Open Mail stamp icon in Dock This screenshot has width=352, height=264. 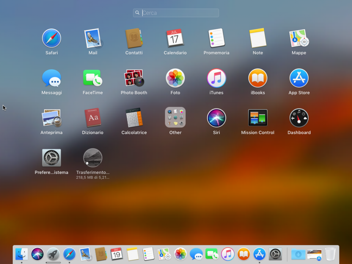85,254
